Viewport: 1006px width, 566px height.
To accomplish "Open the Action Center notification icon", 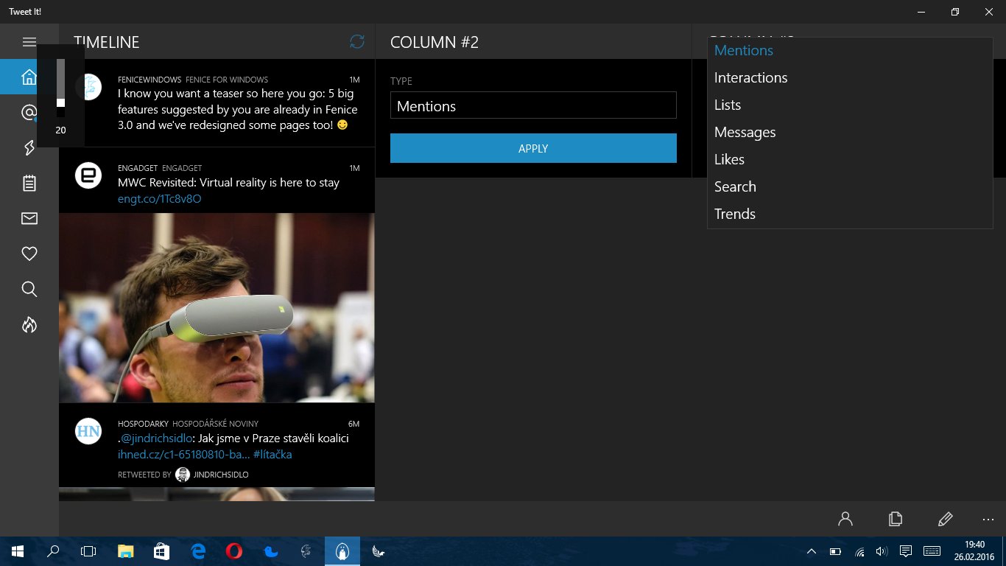I will [x=907, y=551].
